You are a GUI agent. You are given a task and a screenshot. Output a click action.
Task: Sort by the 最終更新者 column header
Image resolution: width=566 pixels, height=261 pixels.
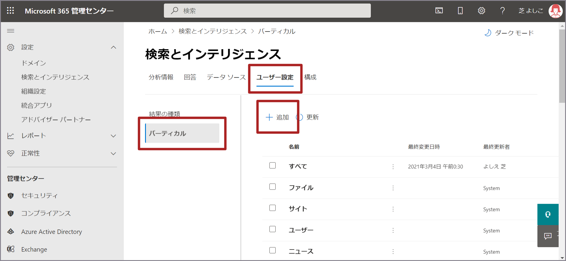coord(496,147)
